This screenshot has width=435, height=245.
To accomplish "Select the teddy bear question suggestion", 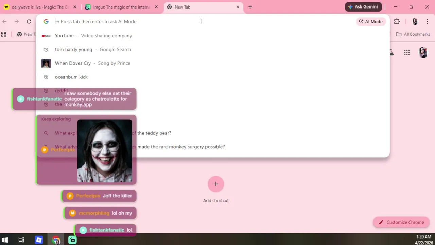I will click(213, 133).
